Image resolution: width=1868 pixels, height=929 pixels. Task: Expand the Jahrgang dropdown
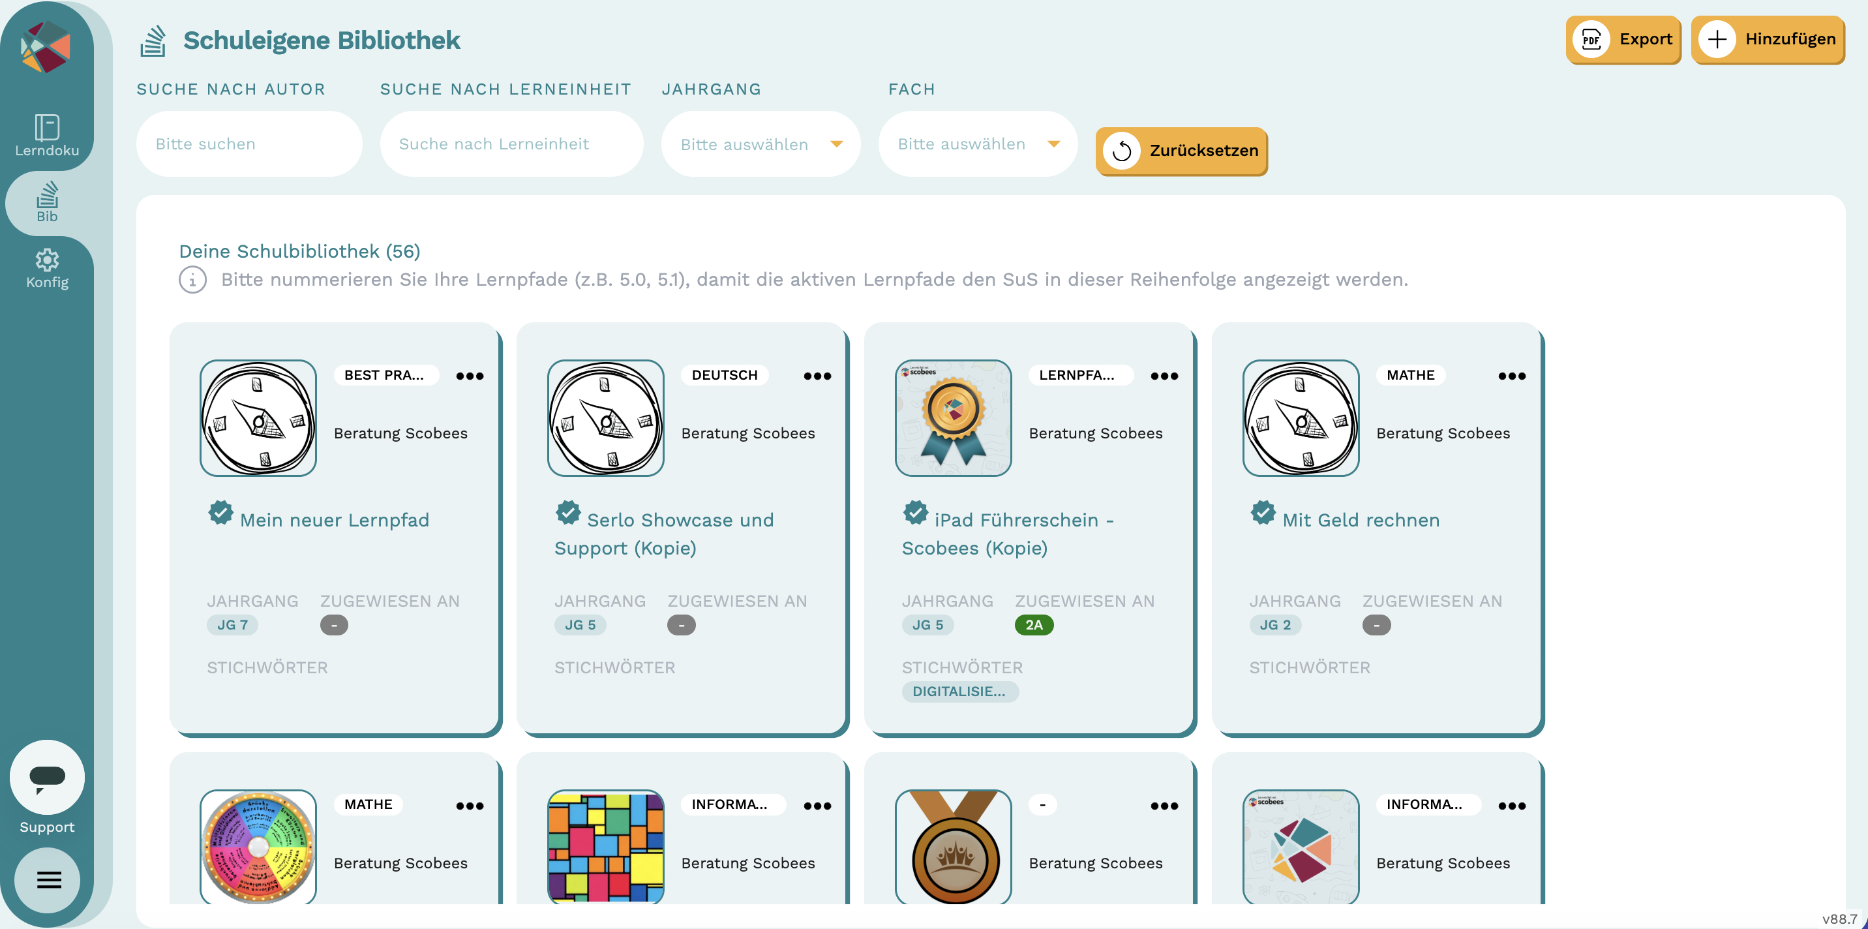(761, 144)
